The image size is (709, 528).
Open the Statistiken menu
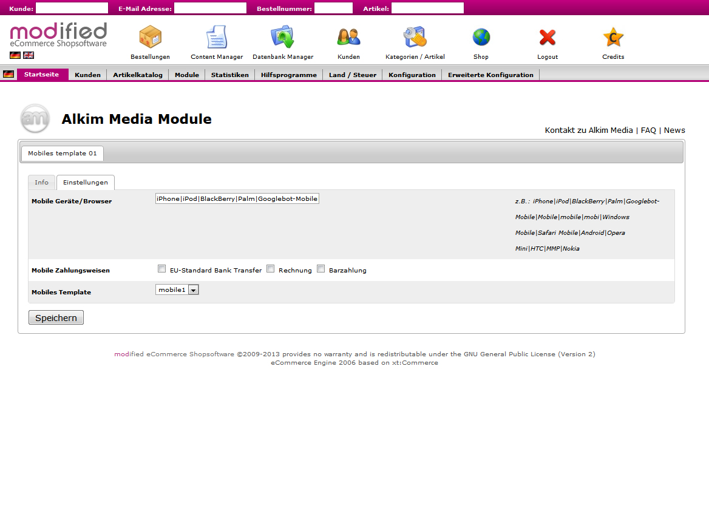tap(229, 75)
